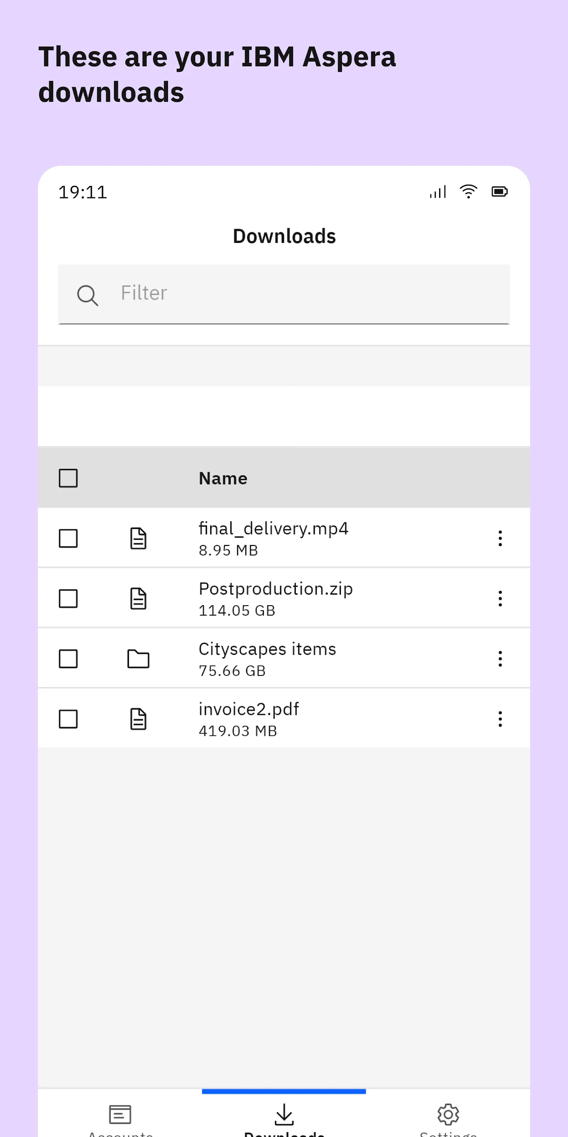Click the file icon for Postproduction.zip

[138, 599]
